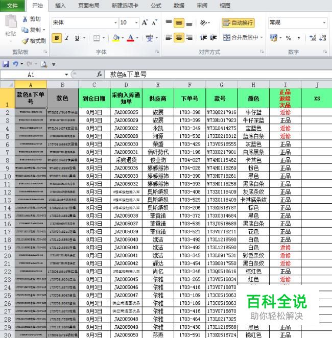Open the 文件 file tab
332x338 pixels.
[12, 6]
